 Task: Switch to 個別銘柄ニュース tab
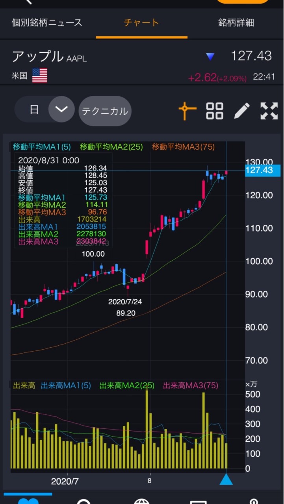tap(47, 22)
